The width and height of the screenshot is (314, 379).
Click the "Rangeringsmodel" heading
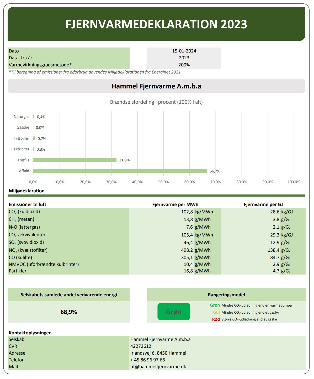pos(226,295)
